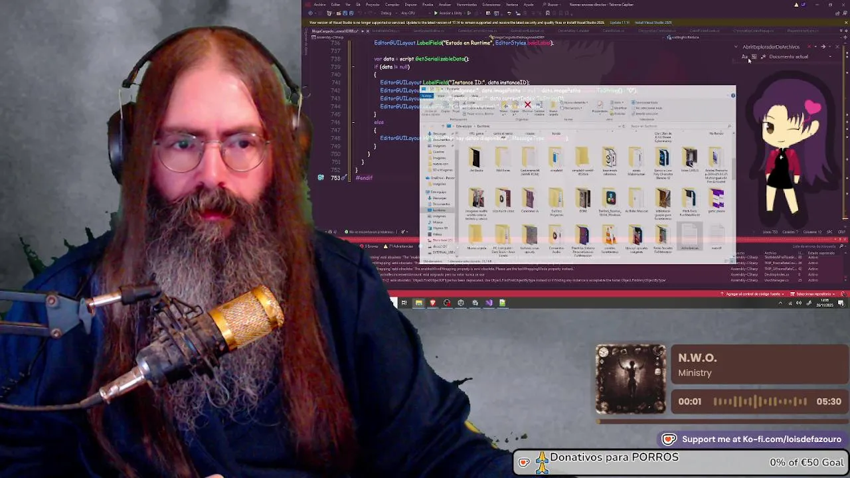Open the Ayuda menu
The width and height of the screenshot is (850, 478).
pyautogui.click(x=529, y=5)
